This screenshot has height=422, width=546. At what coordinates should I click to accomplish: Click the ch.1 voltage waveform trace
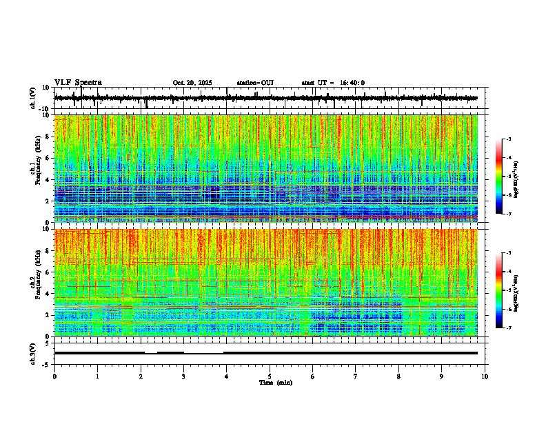click(x=265, y=98)
